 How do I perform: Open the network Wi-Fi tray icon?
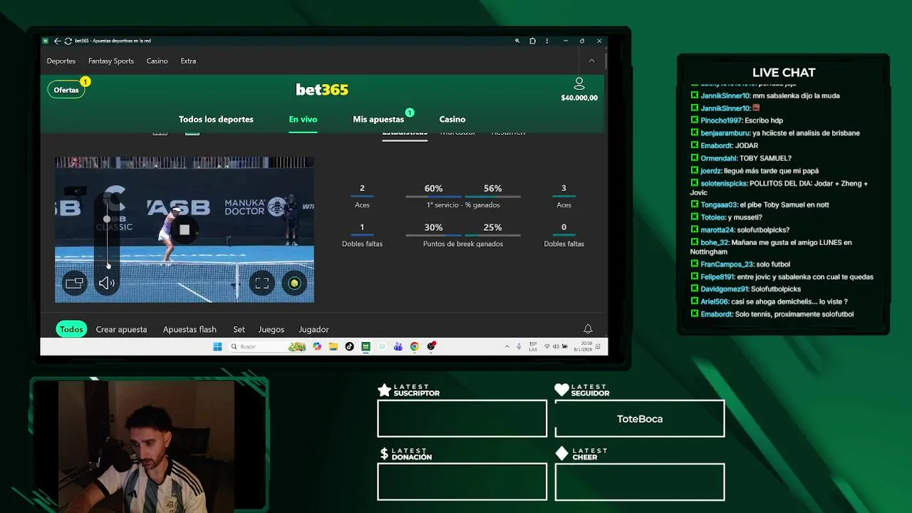point(547,346)
